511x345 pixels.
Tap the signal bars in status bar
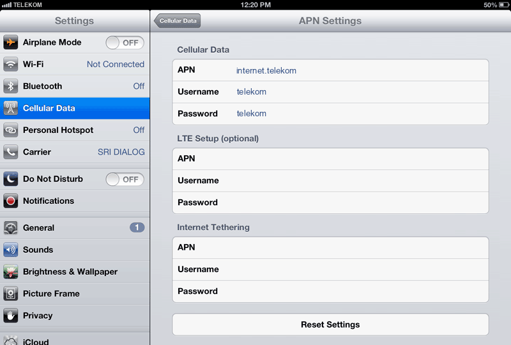[x=6, y=5]
